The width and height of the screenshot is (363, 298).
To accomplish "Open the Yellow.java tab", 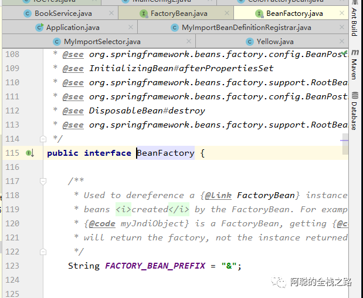I will coord(272,42).
